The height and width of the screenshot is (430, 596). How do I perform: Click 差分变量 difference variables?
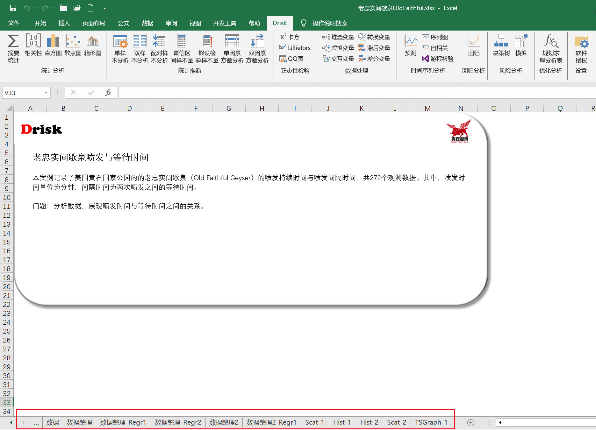[374, 59]
